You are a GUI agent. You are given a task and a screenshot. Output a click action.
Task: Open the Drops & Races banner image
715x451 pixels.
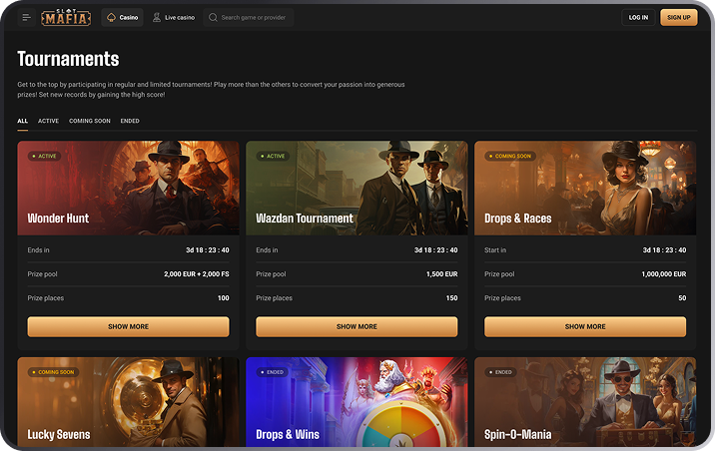pos(585,188)
